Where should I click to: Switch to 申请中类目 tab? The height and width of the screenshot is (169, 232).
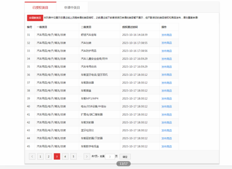[72, 8]
